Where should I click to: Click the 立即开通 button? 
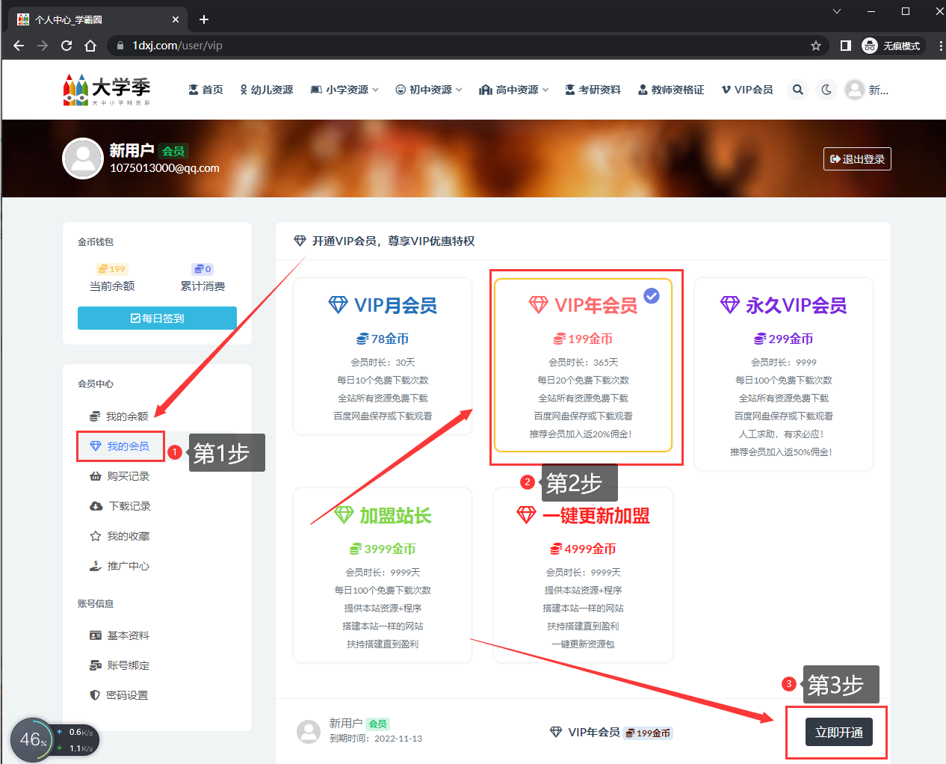838,733
